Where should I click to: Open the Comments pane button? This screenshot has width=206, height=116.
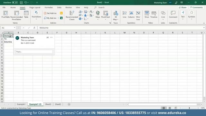point(196,7)
